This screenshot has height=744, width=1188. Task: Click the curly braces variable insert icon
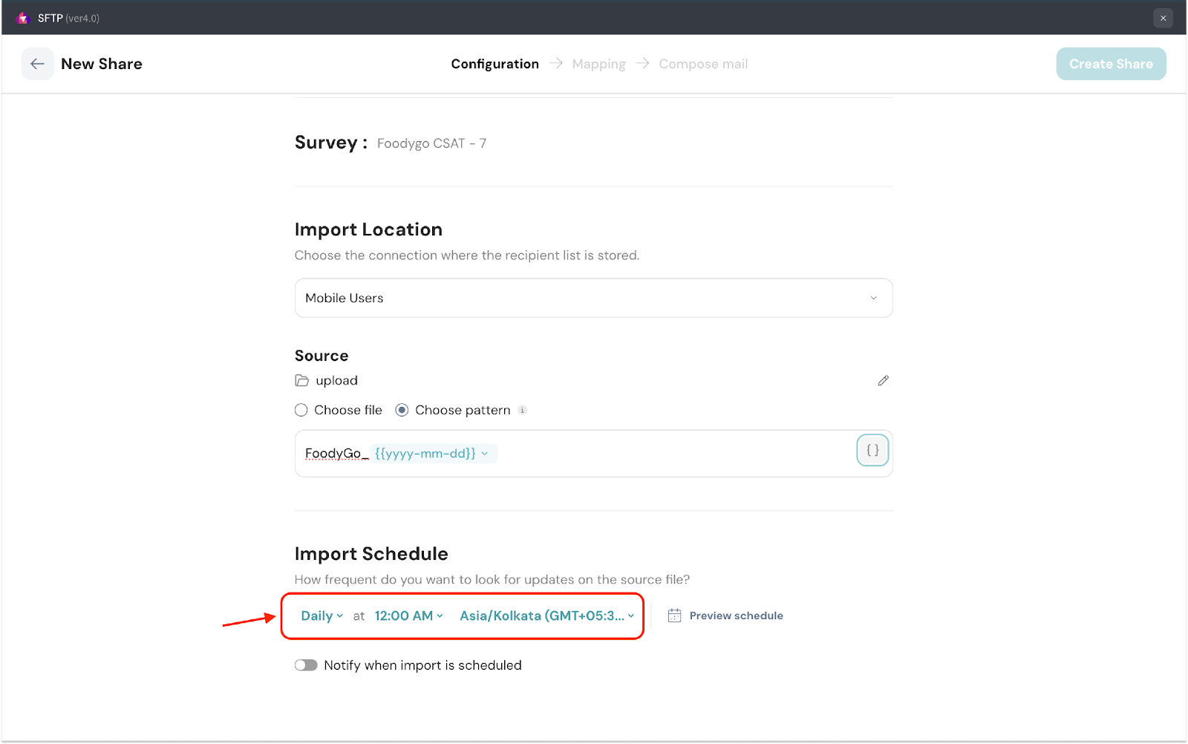(x=872, y=450)
